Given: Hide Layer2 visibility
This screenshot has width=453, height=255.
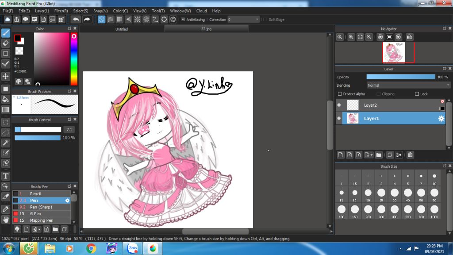Looking at the screenshot, I should coord(339,105).
